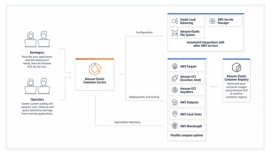Click the Amazon Elastic Container Registry icon
270x153 pixels.
(x=236, y=68)
